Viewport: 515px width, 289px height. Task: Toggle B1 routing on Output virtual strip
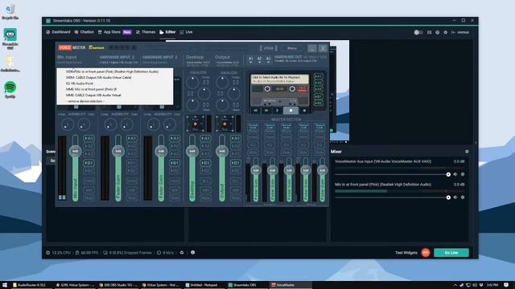click(x=235, y=163)
